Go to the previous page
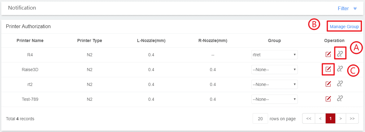This screenshot has width=365, height=132. (x=320, y=118)
